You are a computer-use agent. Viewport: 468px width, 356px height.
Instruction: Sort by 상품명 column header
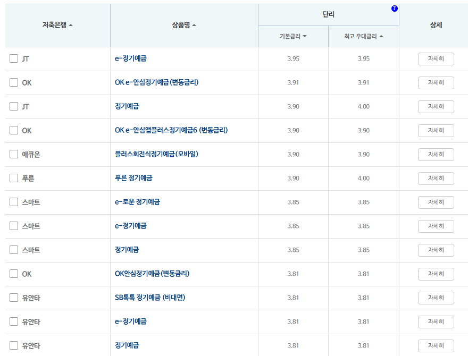(x=184, y=25)
